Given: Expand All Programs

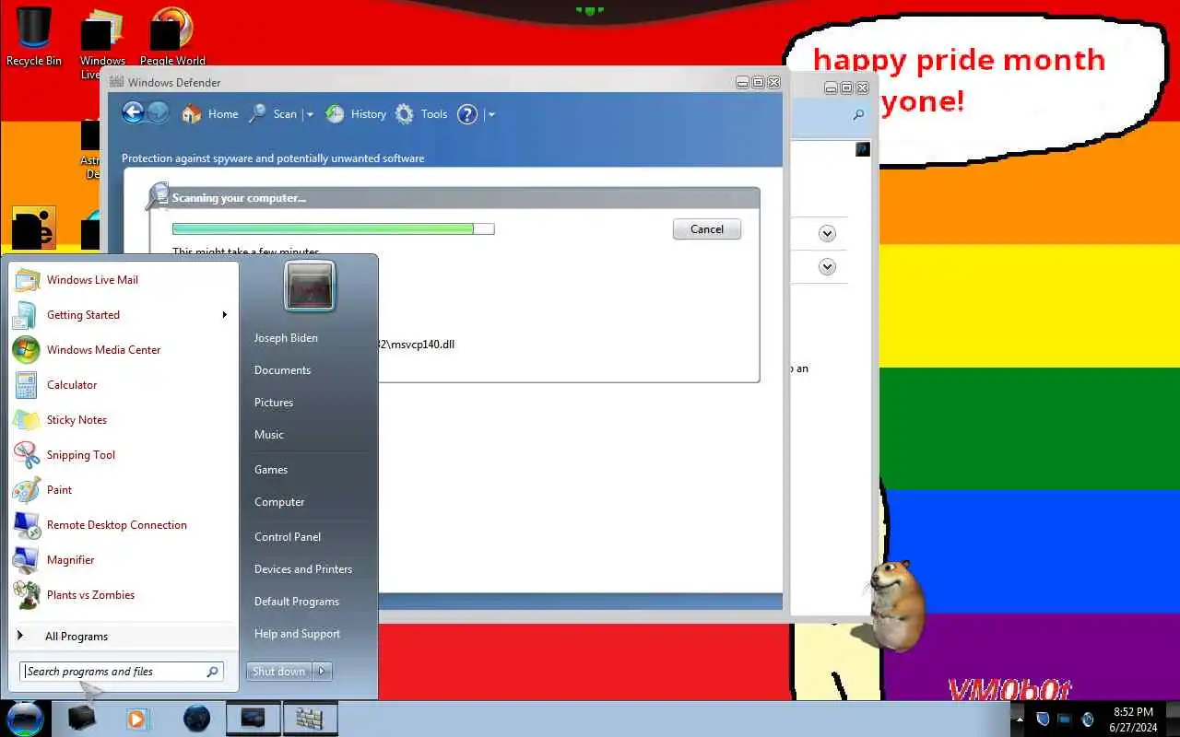Looking at the screenshot, I should [x=124, y=637].
